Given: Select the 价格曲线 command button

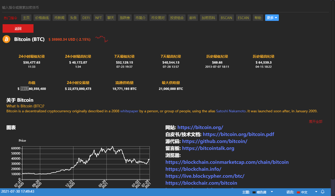Looking at the screenshot, I should point(42,18).
